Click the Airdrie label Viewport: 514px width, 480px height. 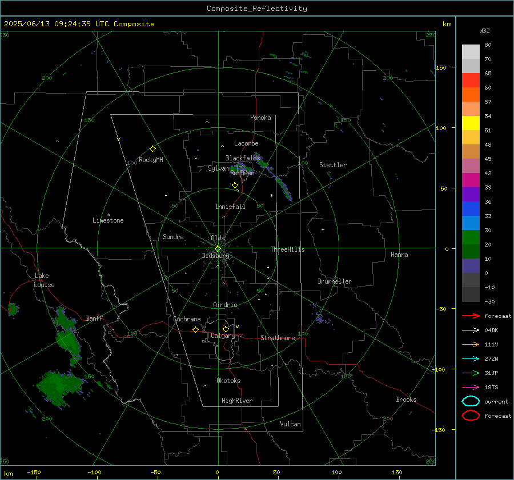[x=225, y=305]
